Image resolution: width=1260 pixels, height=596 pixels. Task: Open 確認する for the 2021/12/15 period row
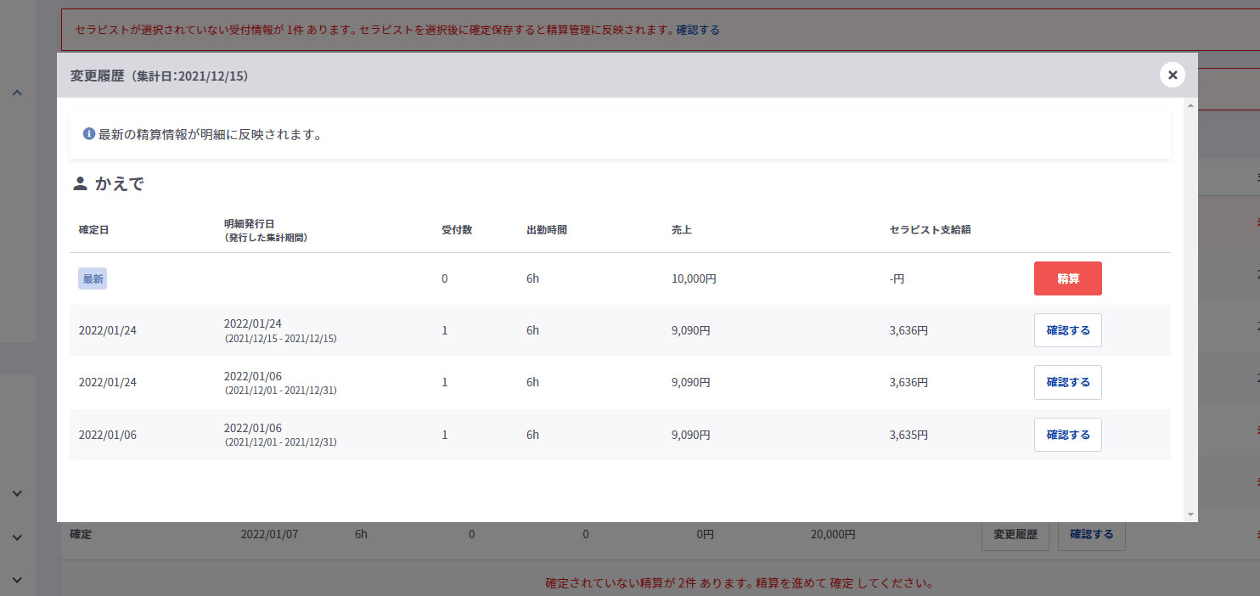(x=1067, y=330)
